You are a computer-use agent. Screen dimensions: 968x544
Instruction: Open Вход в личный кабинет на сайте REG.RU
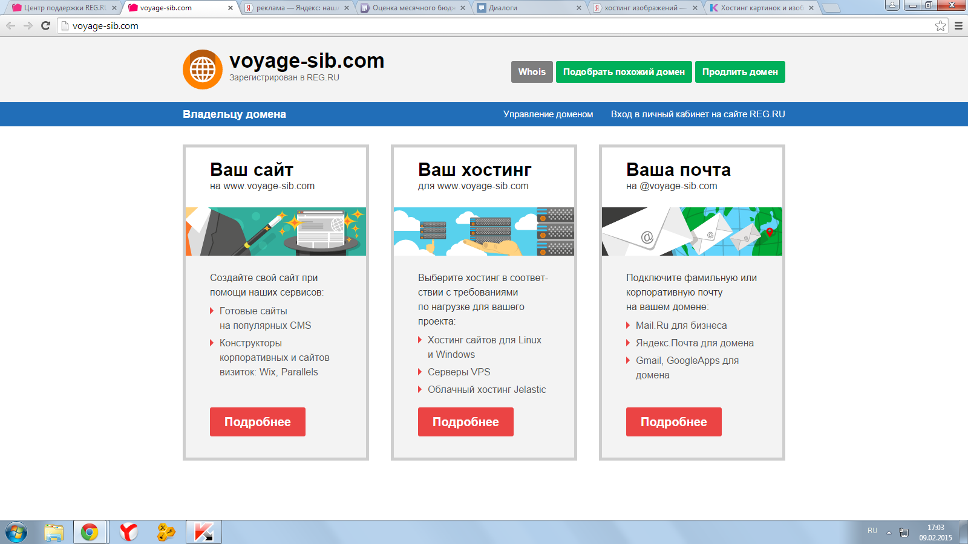698,114
